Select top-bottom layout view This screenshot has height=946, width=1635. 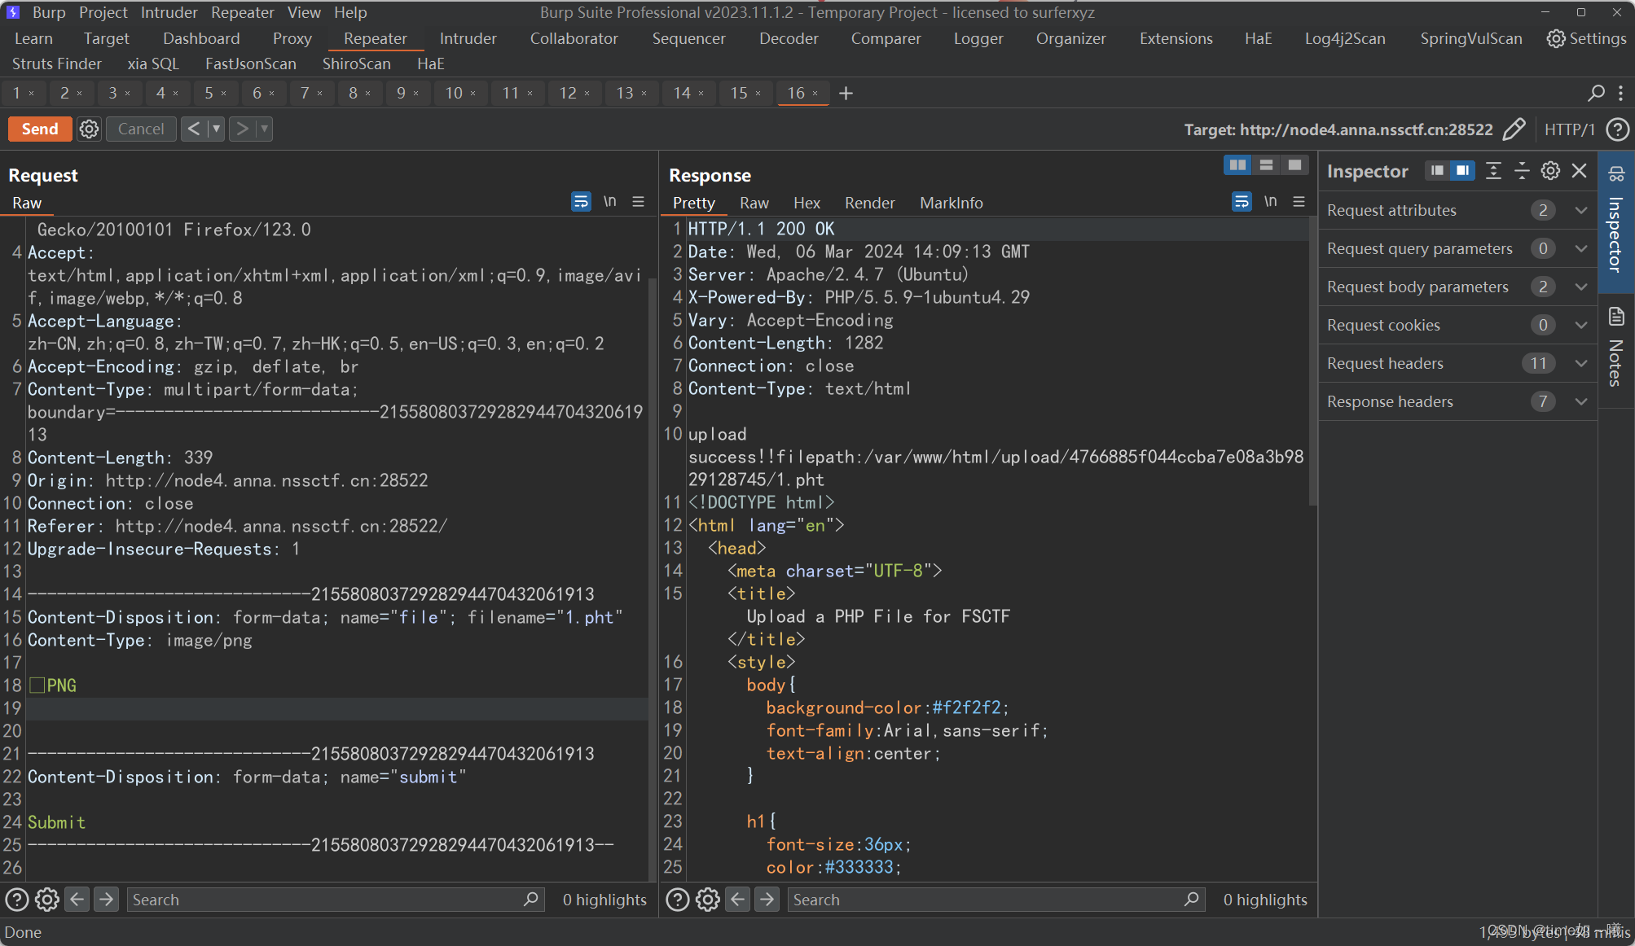(x=1266, y=165)
